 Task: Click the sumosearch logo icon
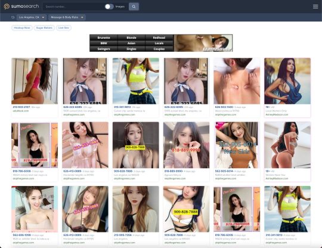pyautogui.click(x=7, y=7)
